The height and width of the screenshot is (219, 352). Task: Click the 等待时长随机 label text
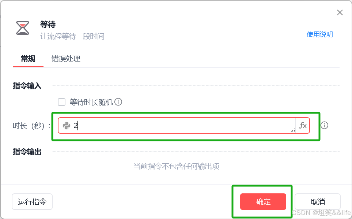91,102
